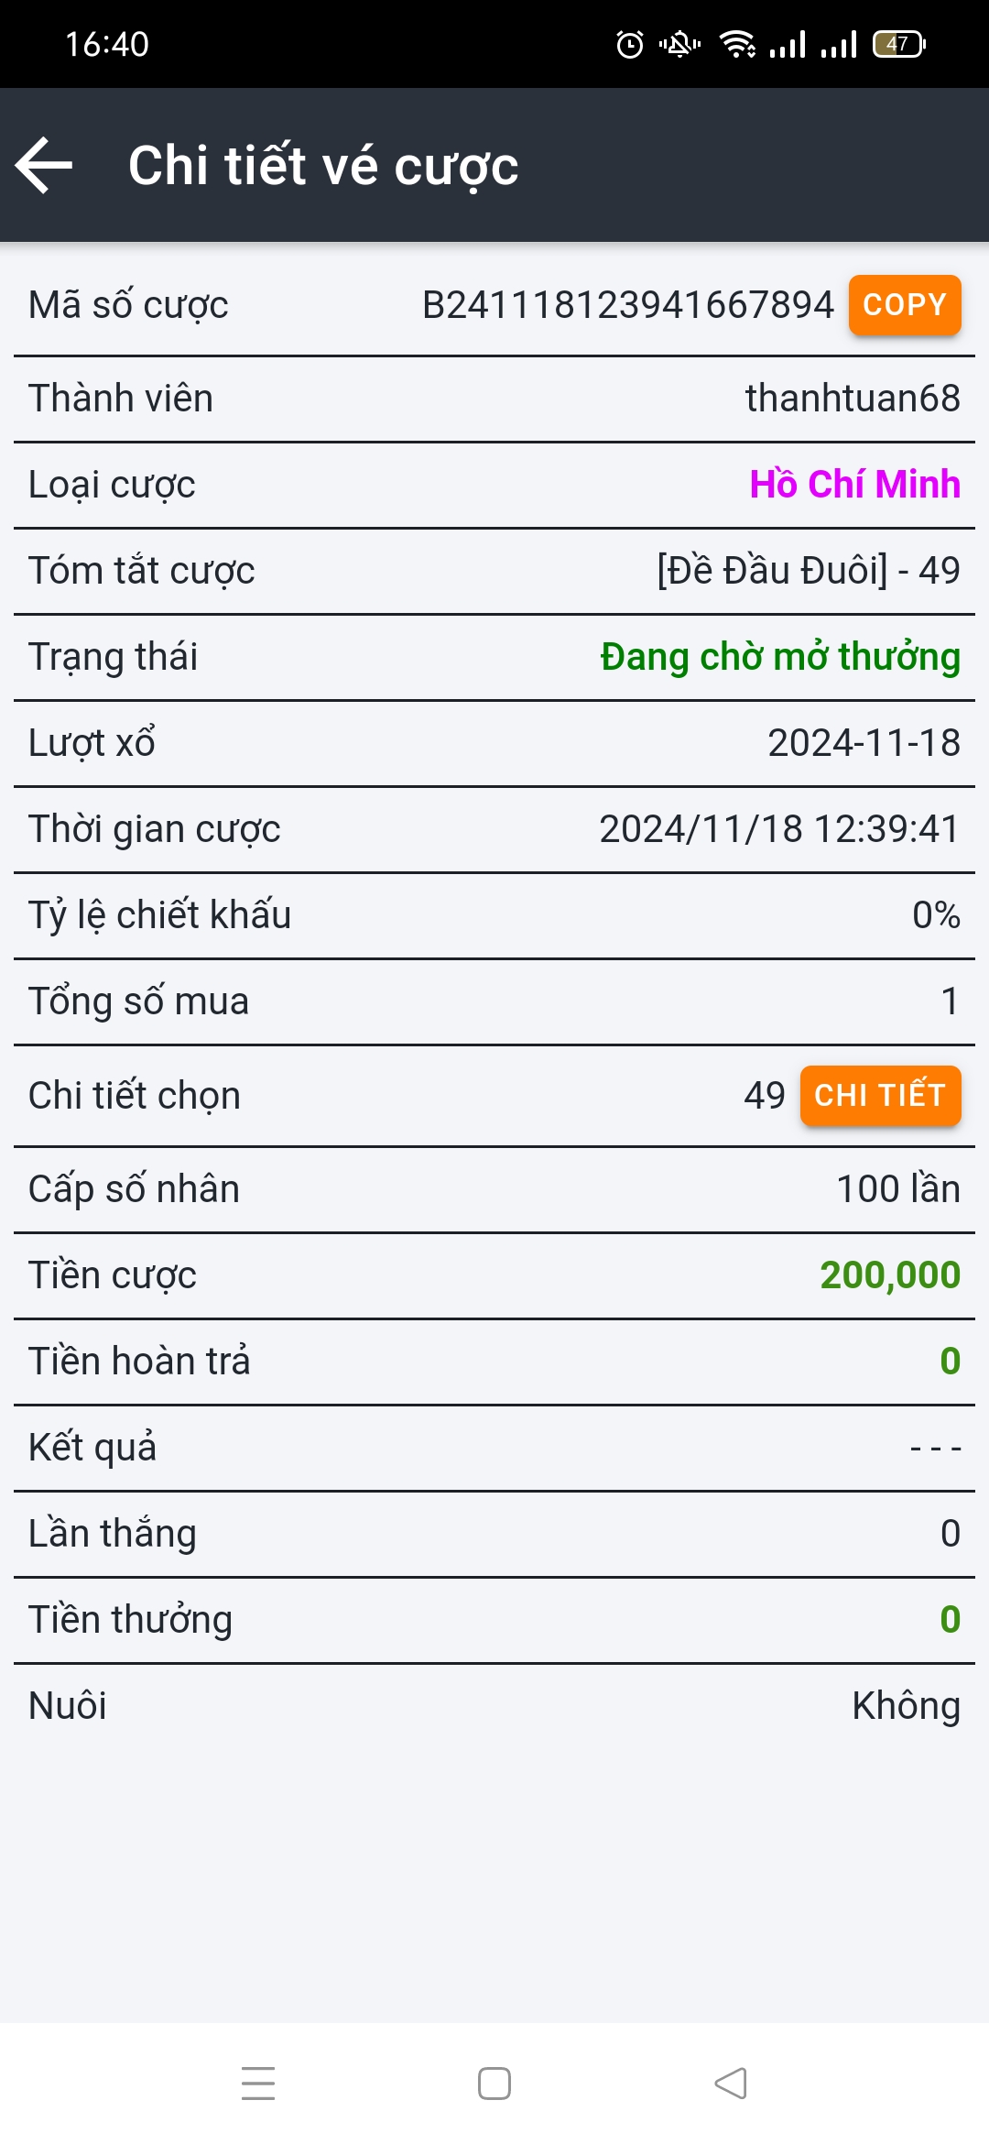Tap the status bar clock 16:40
The image size is (989, 2144).
(107, 44)
